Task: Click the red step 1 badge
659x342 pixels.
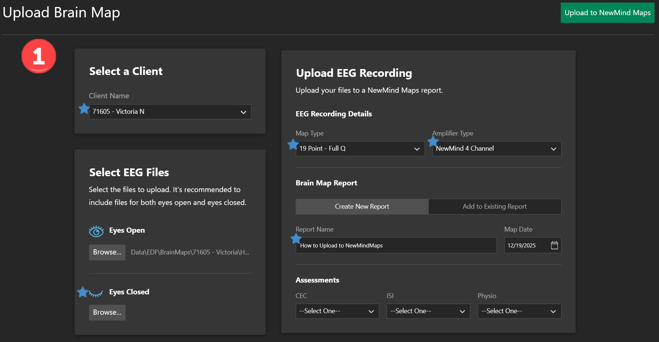Action: [x=39, y=56]
